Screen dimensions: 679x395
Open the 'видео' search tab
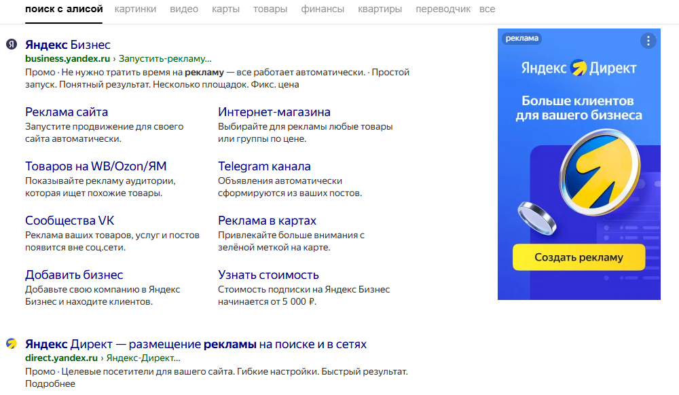click(184, 9)
